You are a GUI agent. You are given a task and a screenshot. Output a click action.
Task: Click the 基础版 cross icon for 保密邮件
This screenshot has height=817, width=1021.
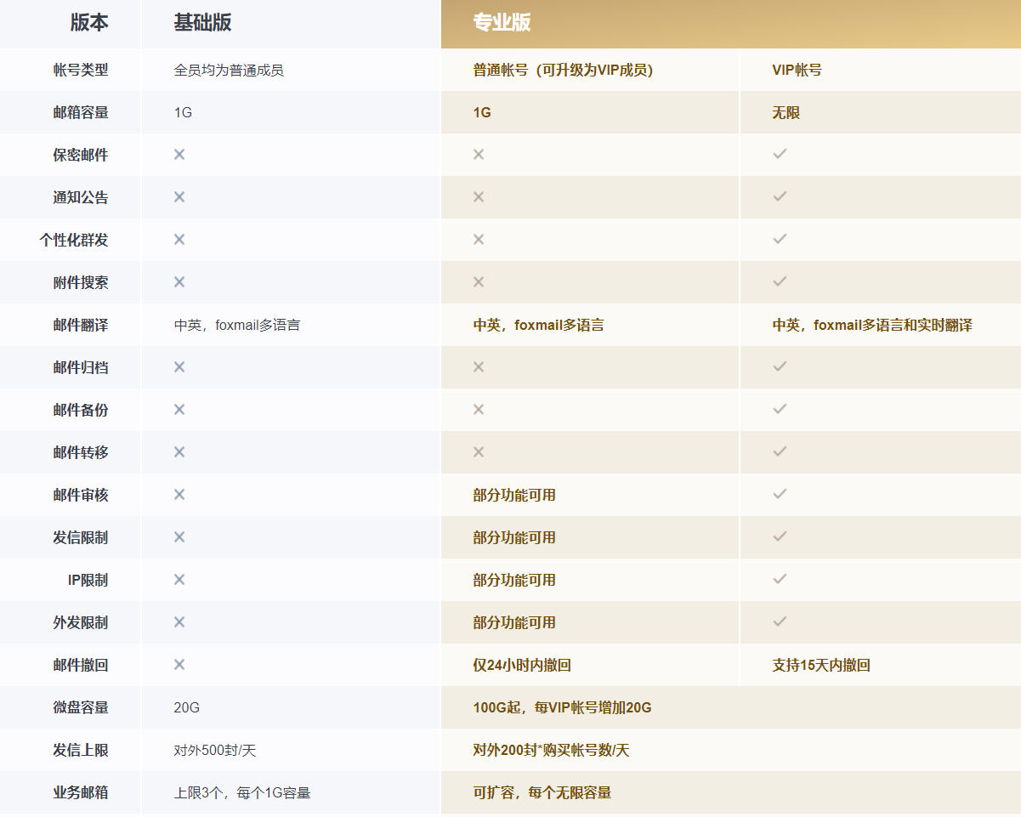point(179,155)
